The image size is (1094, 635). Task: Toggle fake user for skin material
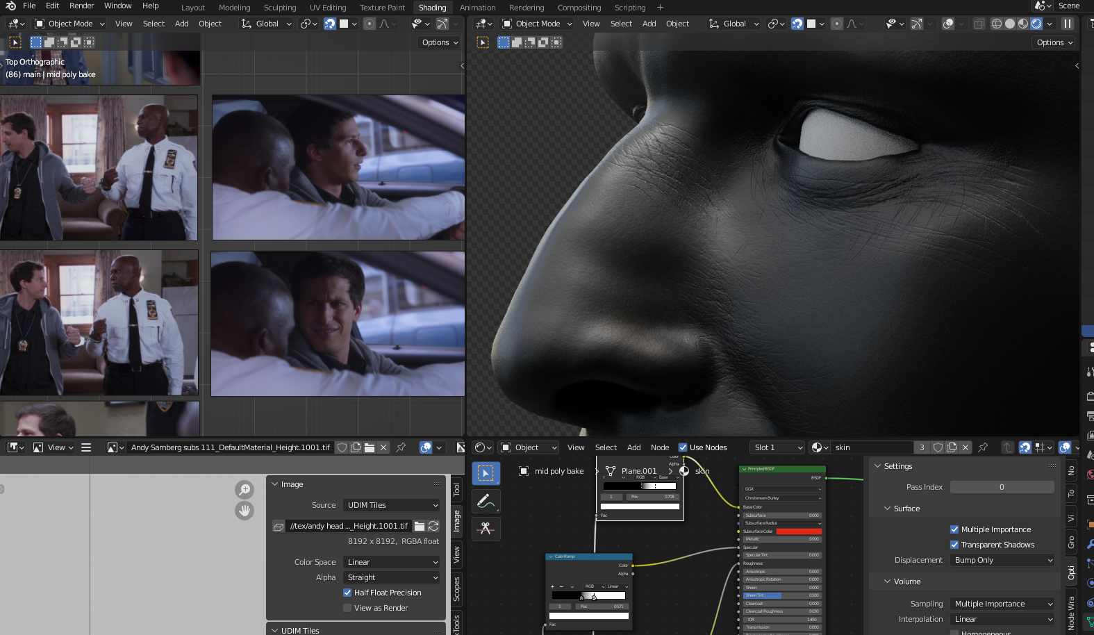click(x=938, y=447)
